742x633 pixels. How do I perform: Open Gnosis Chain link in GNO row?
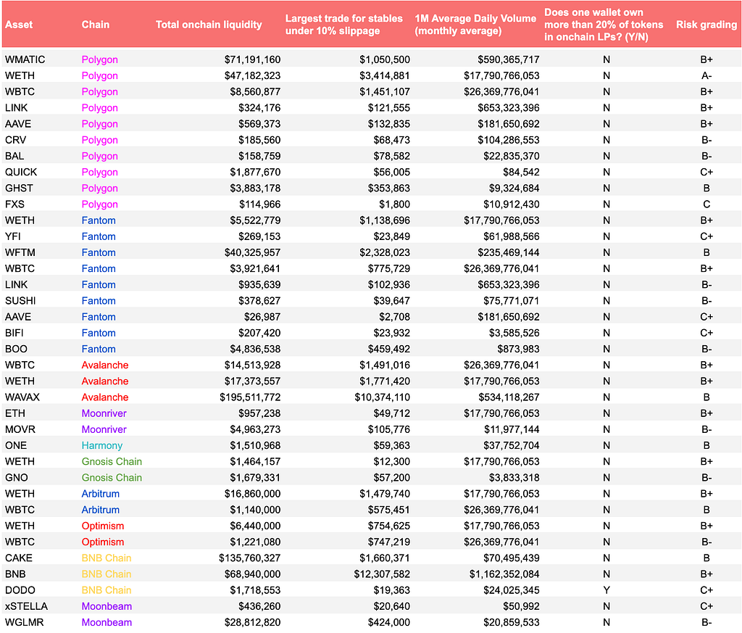[112, 478]
